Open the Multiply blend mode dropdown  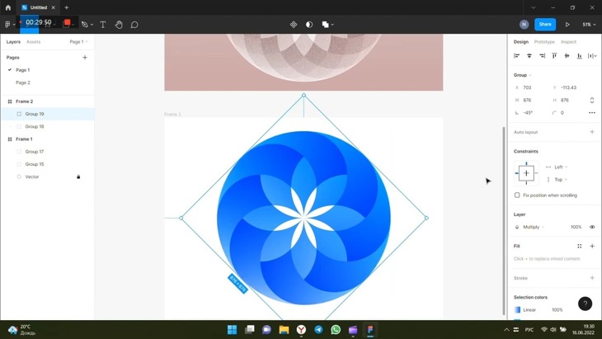[532, 227]
